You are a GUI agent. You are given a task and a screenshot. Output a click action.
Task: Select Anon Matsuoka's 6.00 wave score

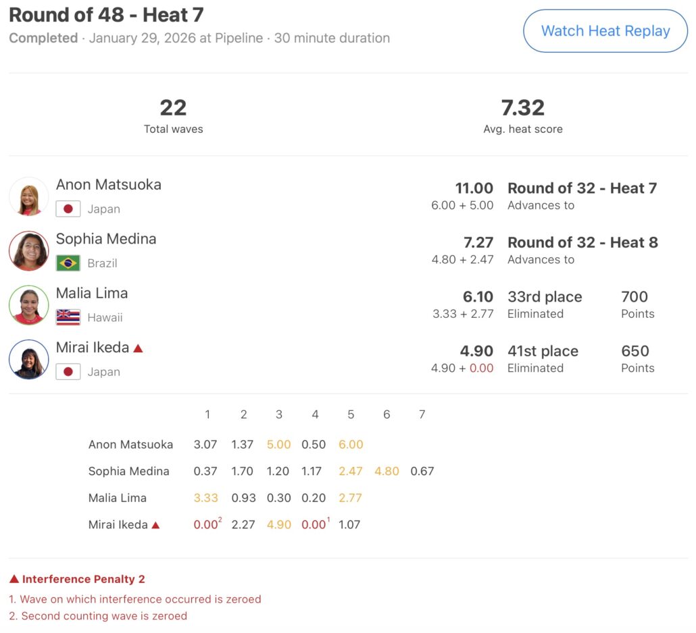point(351,445)
